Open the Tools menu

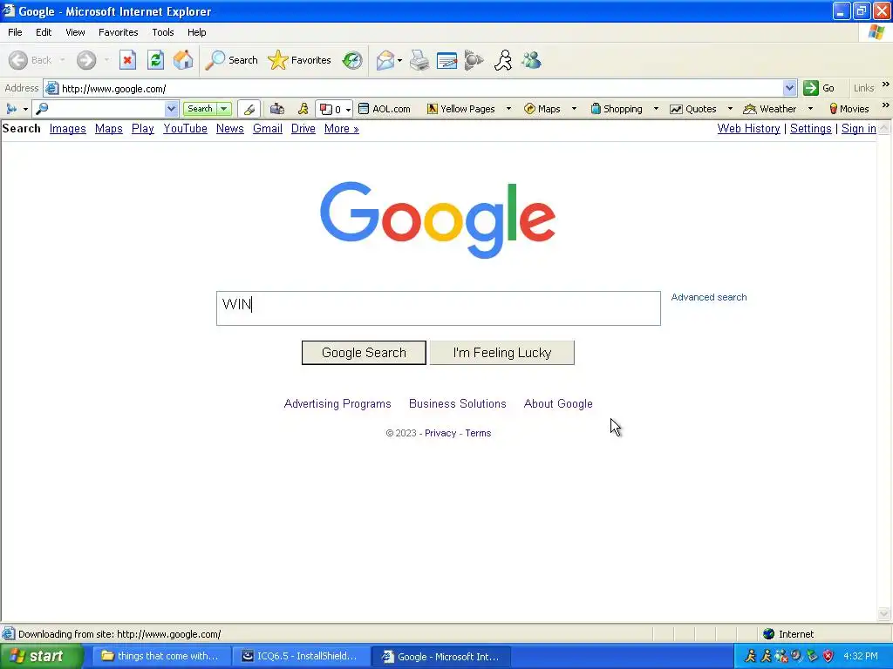tap(163, 32)
